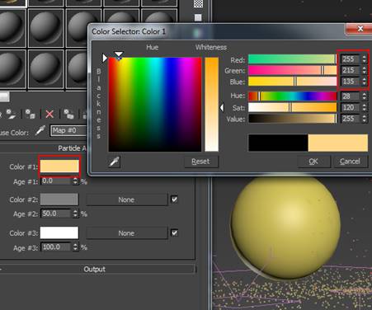
Task: Pick a color in the Hue/Blackness field
Action: click(x=155, y=105)
